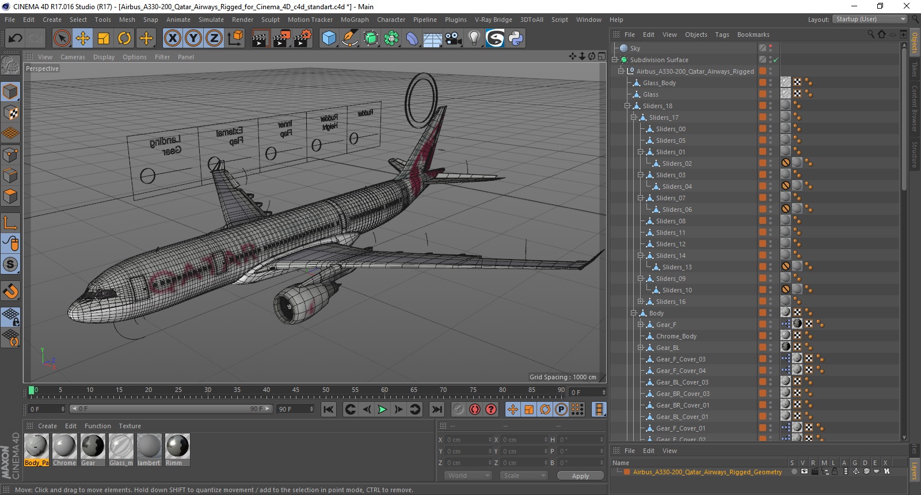Viewport: 921px width, 495px height.
Task: Open the World coordinate dropdown
Action: (x=468, y=475)
